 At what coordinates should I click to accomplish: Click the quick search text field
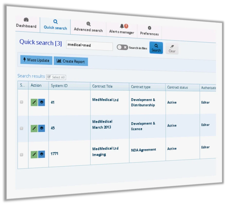click(89, 45)
